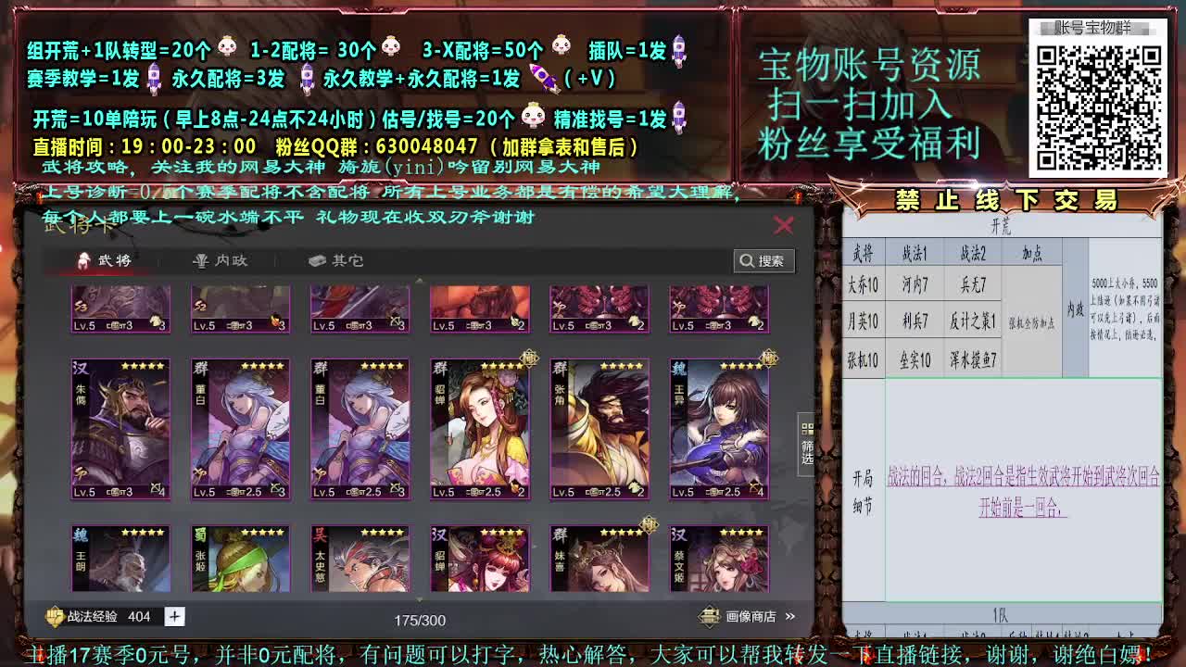Switch to the 武将 tab
This screenshot has height=667, width=1186.
(104, 260)
